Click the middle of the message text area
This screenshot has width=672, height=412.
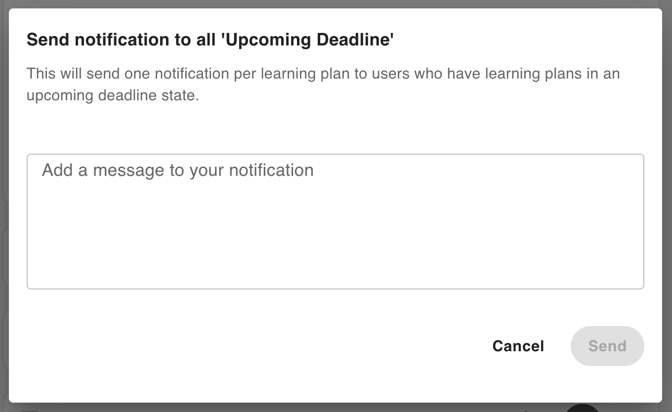click(x=335, y=221)
